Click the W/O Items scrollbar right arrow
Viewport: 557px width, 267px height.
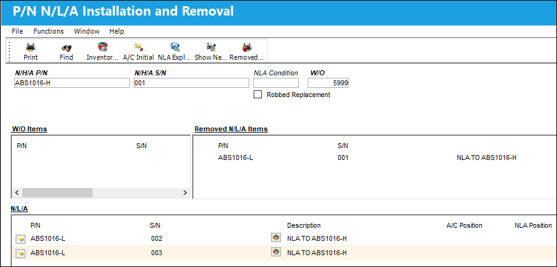coord(185,193)
